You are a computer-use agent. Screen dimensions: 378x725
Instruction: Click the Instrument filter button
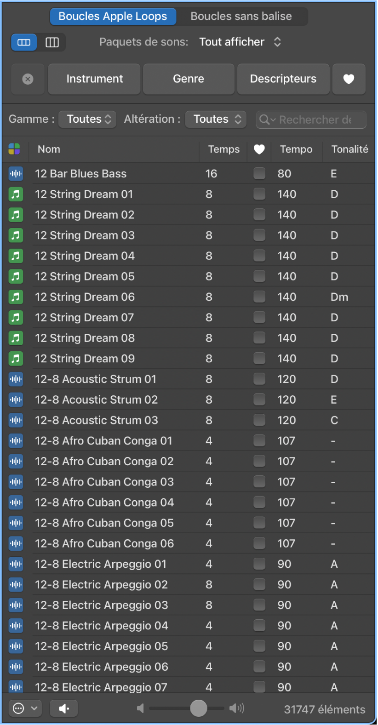pyautogui.click(x=94, y=79)
